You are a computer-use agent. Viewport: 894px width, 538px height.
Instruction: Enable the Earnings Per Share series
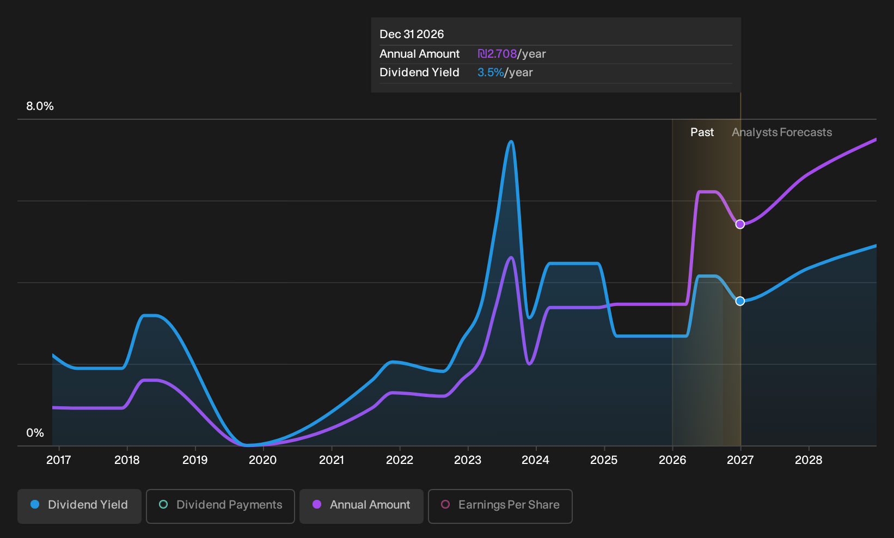click(x=500, y=506)
